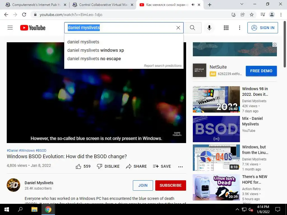Click NetSuite FREE DEMO button
Screen dimensions: 287x215
pyautogui.click(x=261, y=71)
